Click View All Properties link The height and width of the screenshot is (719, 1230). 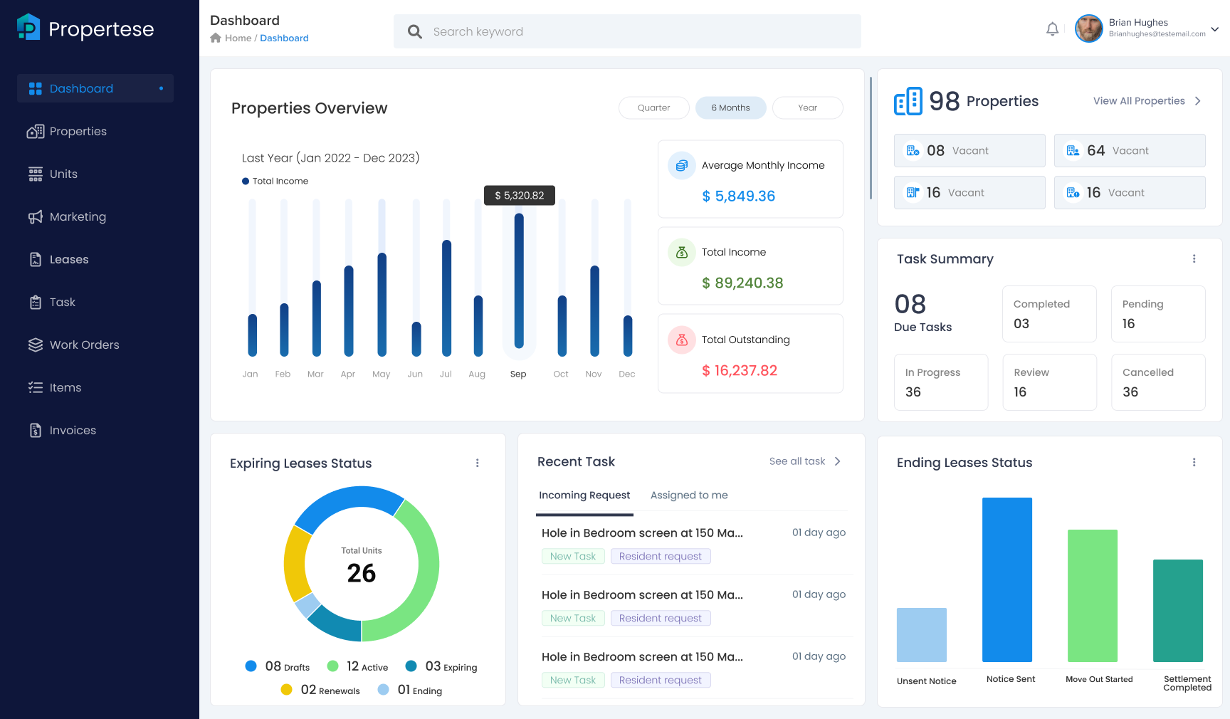point(1140,100)
